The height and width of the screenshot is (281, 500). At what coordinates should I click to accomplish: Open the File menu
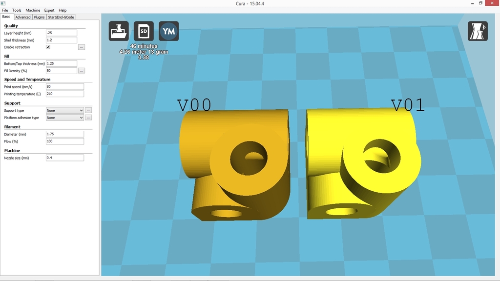pos(5,10)
